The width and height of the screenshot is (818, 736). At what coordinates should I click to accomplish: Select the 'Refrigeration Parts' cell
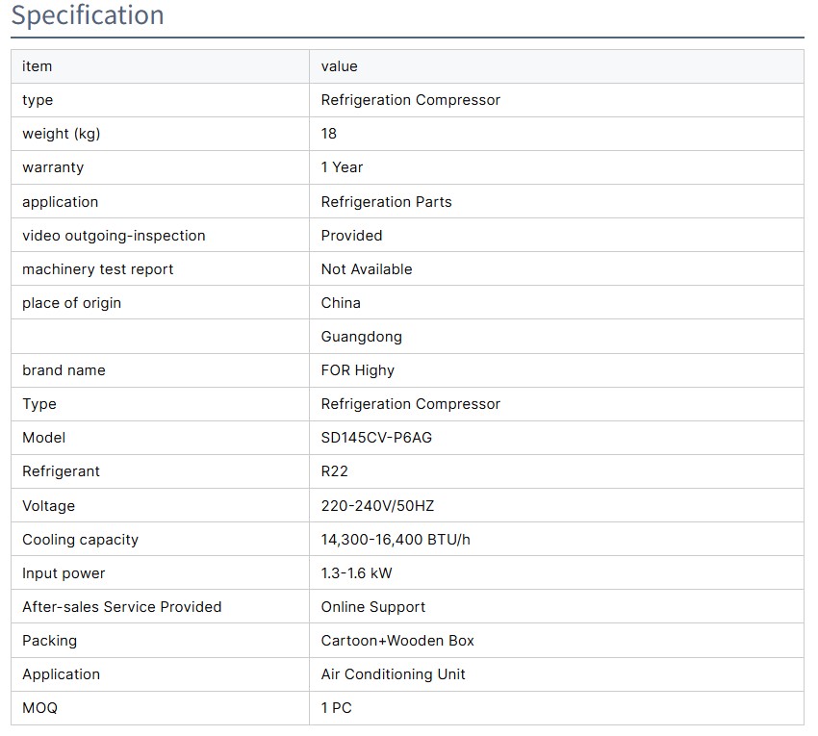pos(386,202)
